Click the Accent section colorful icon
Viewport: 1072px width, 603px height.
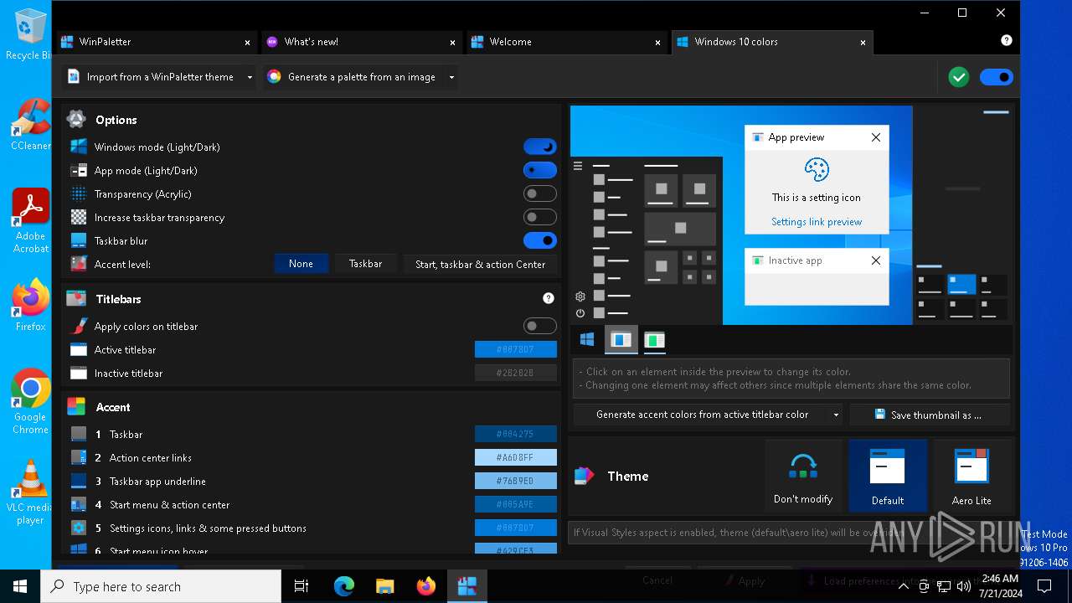(76, 406)
